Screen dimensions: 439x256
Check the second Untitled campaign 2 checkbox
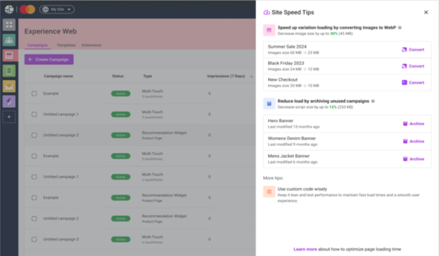(34, 218)
